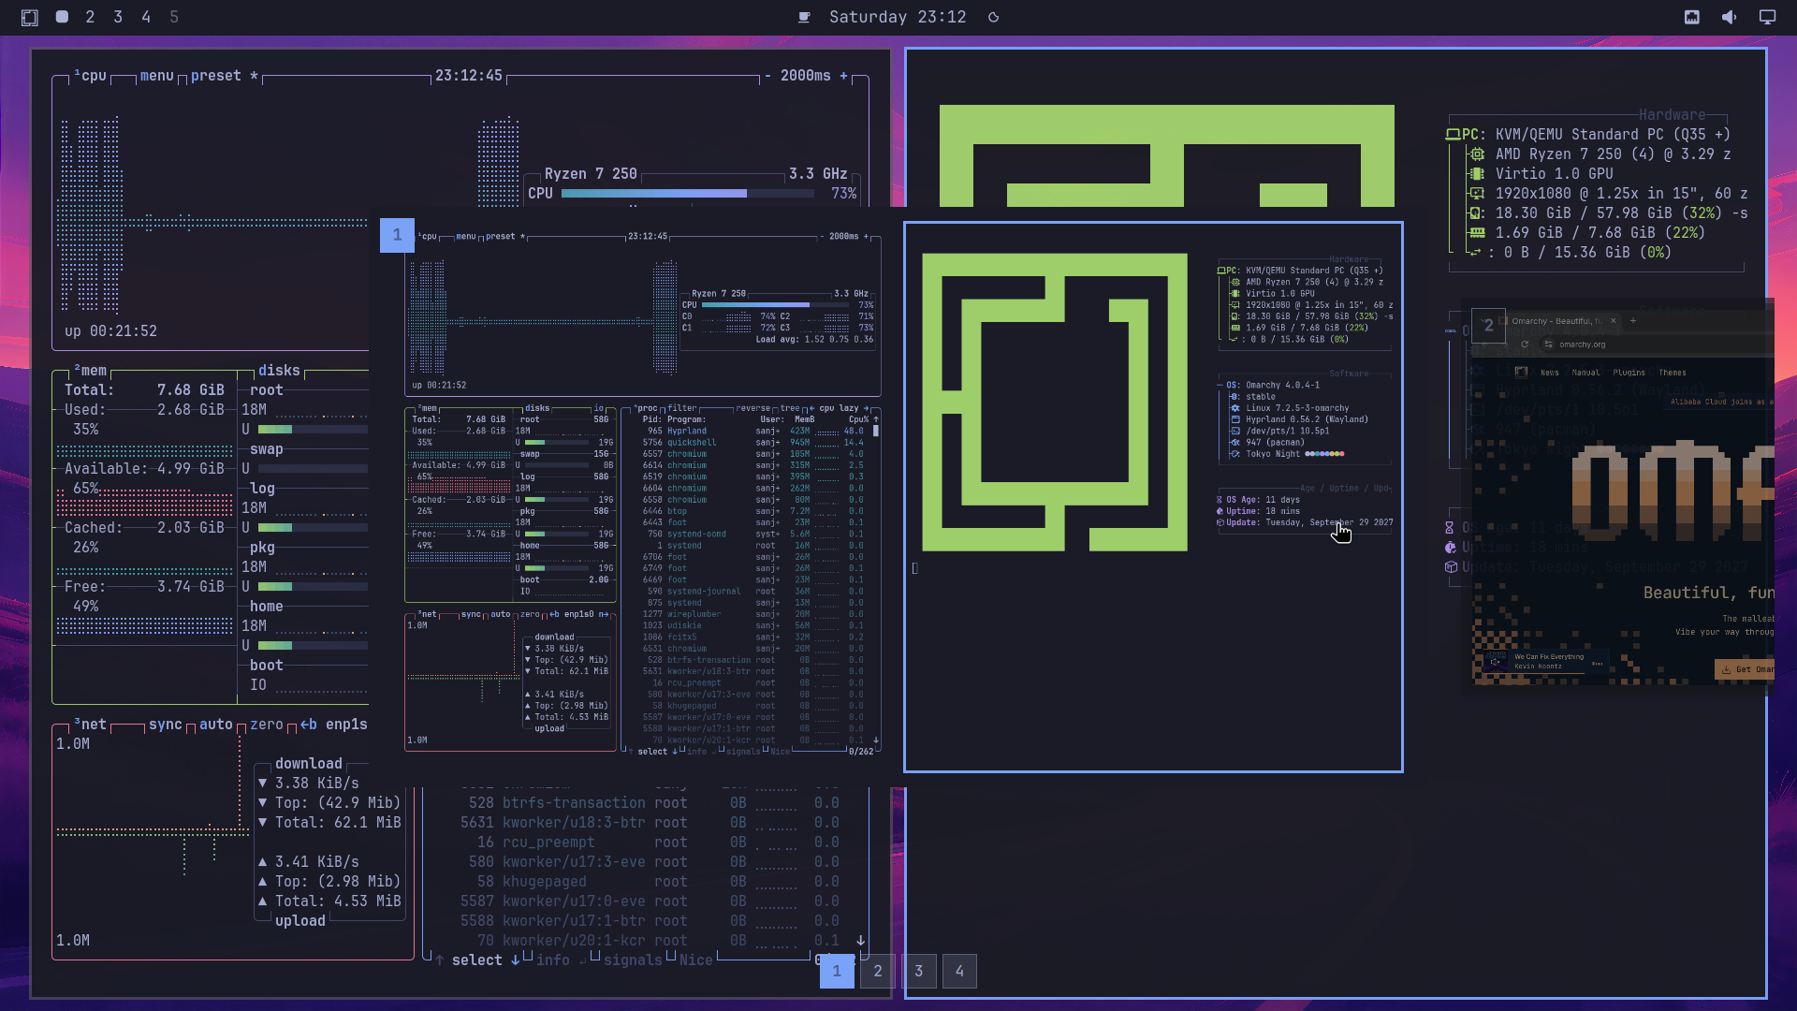Click Omarchy logo icon left of News
The width and height of the screenshot is (1797, 1011).
(x=1521, y=373)
